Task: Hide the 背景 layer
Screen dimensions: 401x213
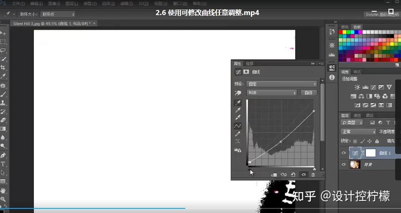Action: pos(343,164)
